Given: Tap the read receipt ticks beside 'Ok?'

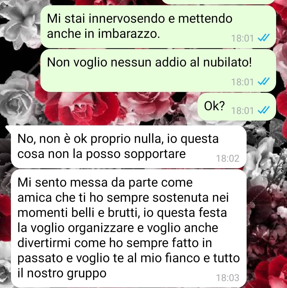Looking at the screenshot, I should [264, 110].
